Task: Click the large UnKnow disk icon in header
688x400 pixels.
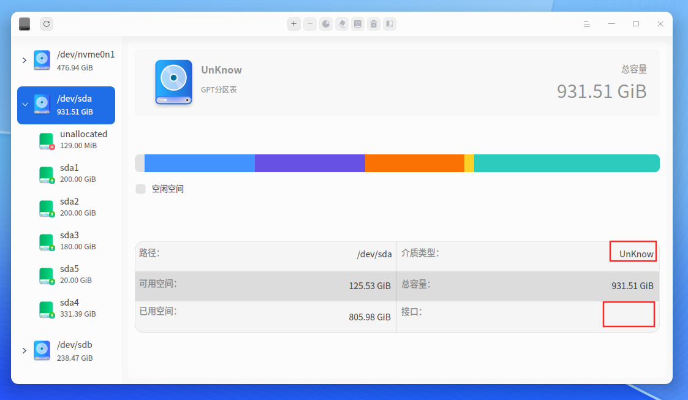Action: 174,82
